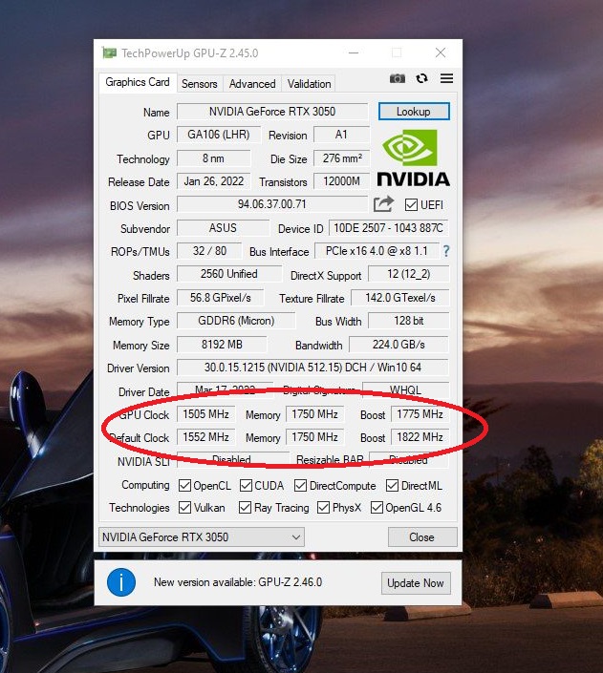Toggle the DirectML checkbox
The width and height of the screenshot is (603, 673).
392,486
